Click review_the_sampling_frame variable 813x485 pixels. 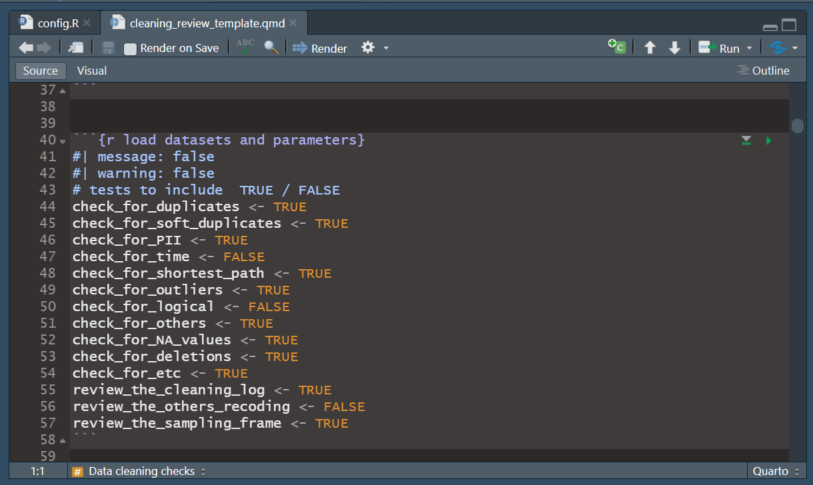[177, 423]
